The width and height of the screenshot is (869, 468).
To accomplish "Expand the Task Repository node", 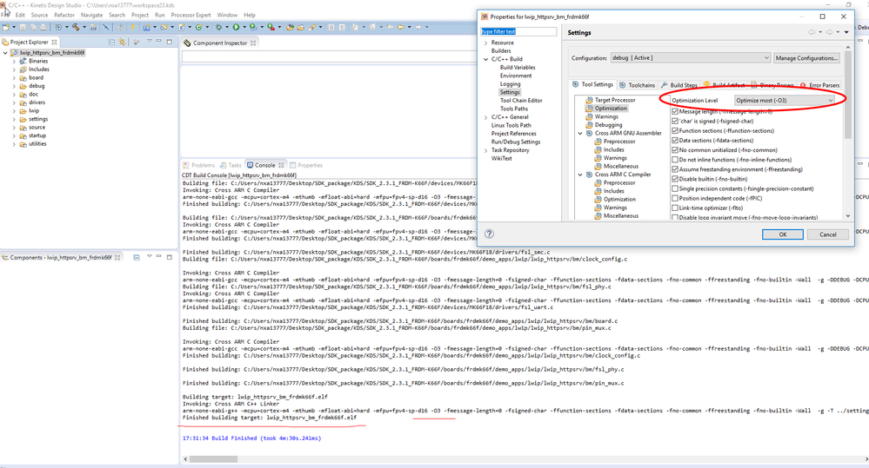I will coord(486,150).
